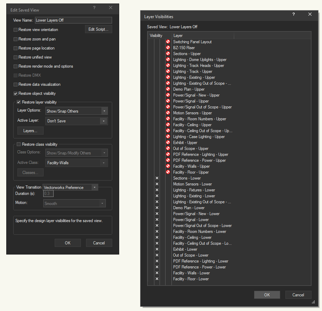
Task: Click invisible X icon for Exhibit - Lower
Action: click(157, 249)
